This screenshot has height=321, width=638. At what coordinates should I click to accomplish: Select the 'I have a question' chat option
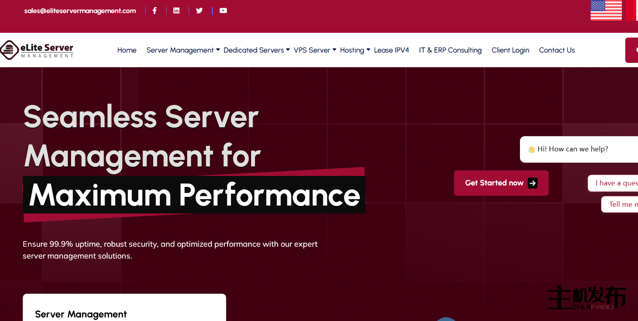616,183
